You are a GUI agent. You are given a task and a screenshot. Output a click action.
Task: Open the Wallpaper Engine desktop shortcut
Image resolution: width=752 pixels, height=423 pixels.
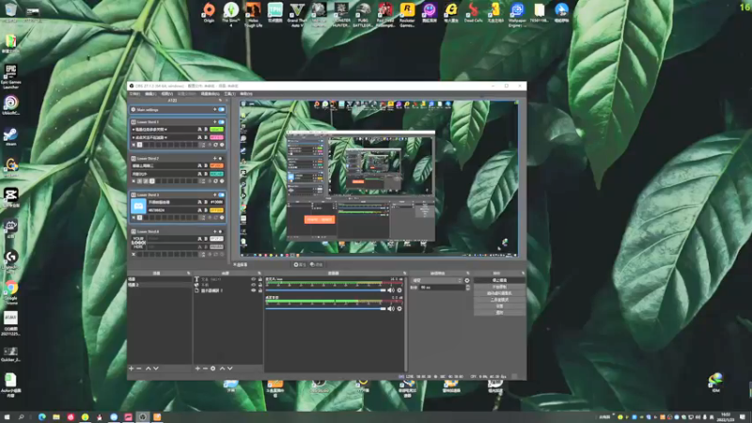point(517,13)
